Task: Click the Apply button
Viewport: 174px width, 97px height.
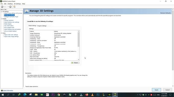Action: (157, 90)
